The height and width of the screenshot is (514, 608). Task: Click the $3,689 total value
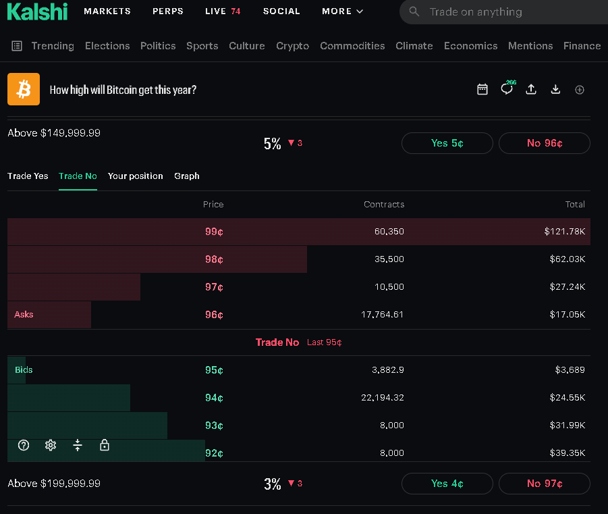[570, 369]
